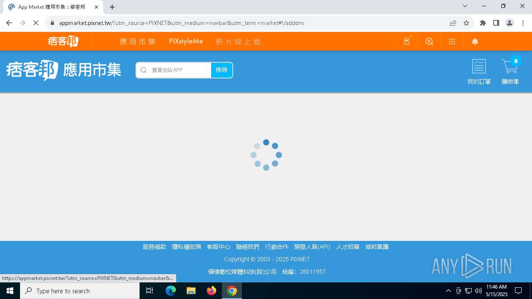Open the tab search dropdown chevron
The width and height of the screenshot is (532, 299).
click(x=465, y=6)
